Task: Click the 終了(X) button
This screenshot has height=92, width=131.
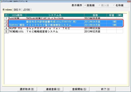Action: [x=106, y=89]
